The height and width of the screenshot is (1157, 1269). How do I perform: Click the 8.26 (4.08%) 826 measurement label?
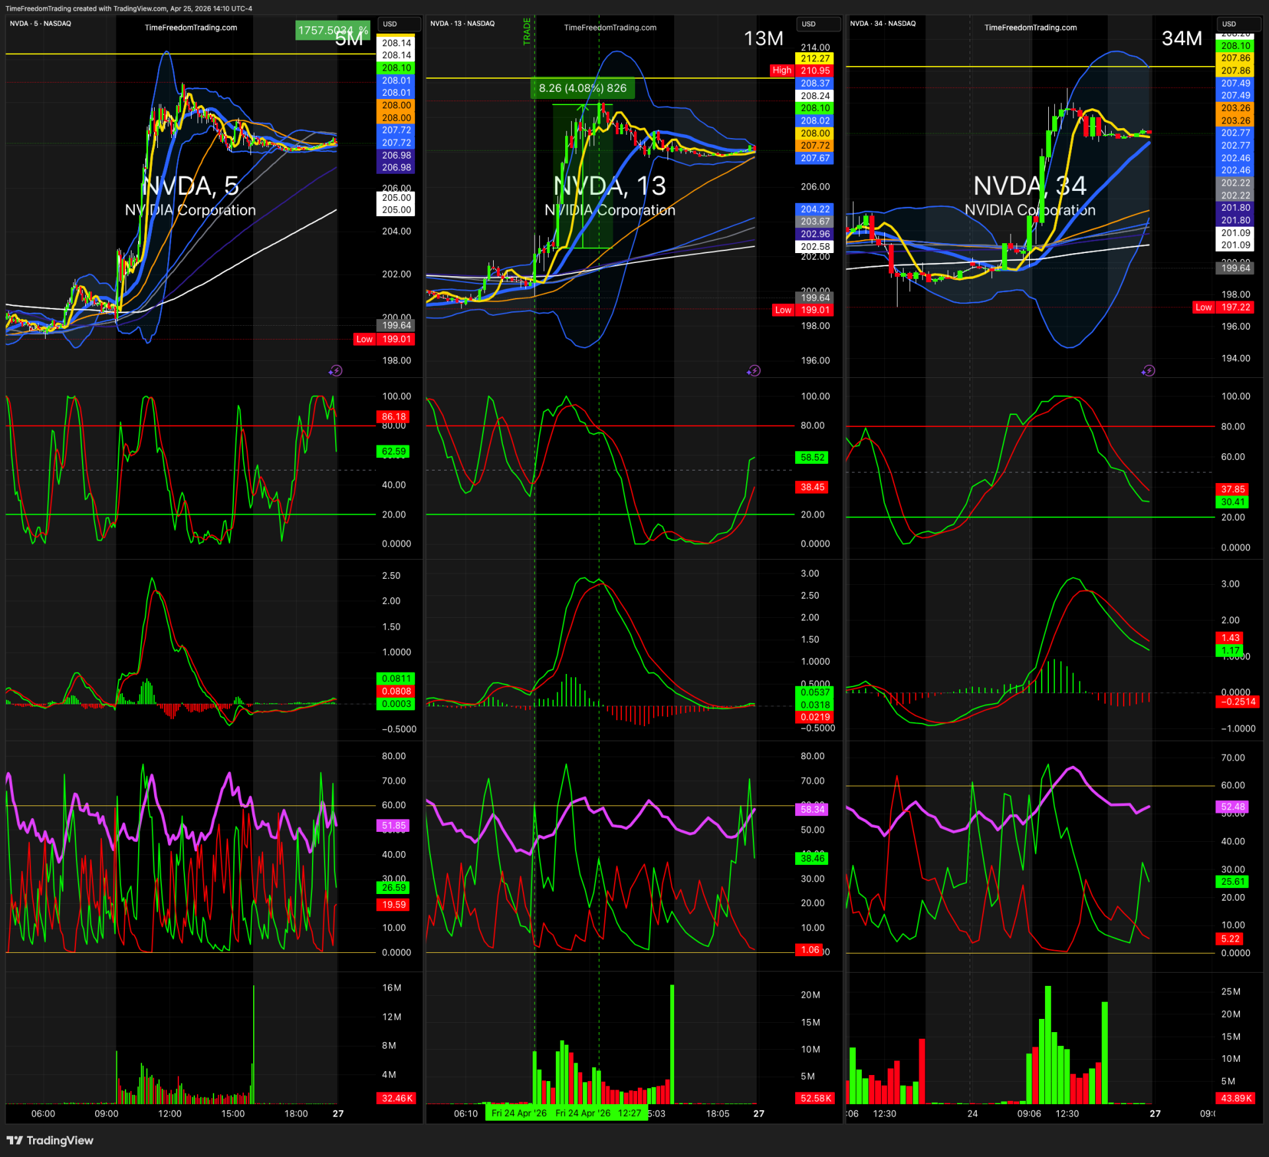click(582, 88)
